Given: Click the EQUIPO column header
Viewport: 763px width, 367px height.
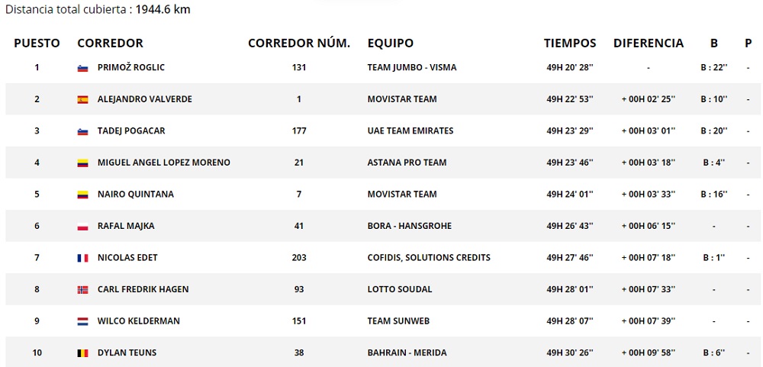Looking at the screenshot, I should tap(391, 43).
